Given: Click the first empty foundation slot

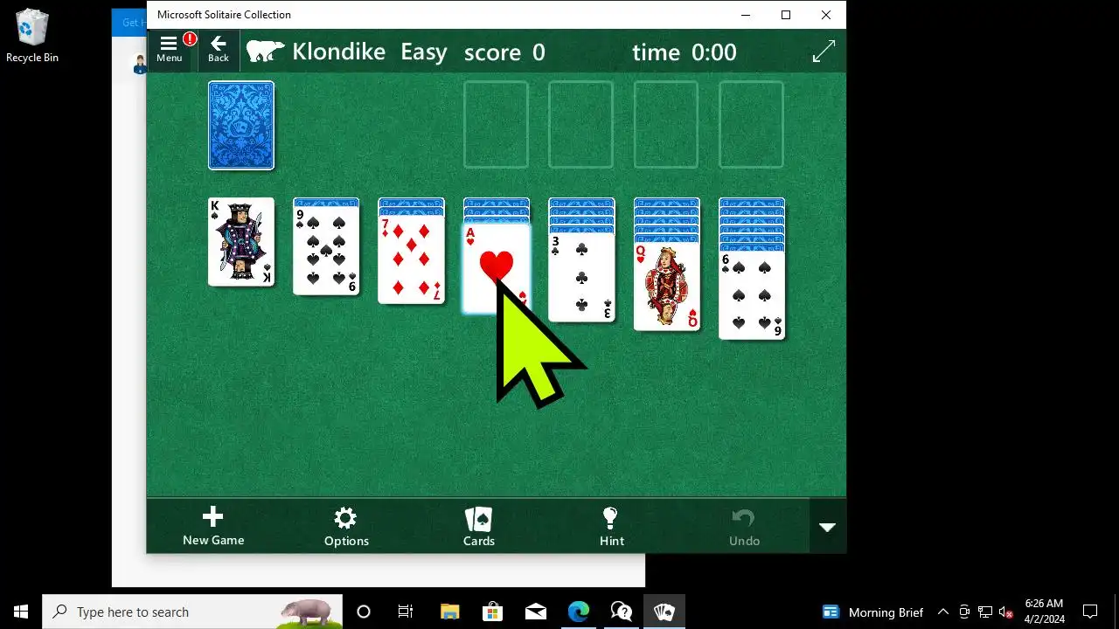Looking at the screenshot, I should 496,125.
